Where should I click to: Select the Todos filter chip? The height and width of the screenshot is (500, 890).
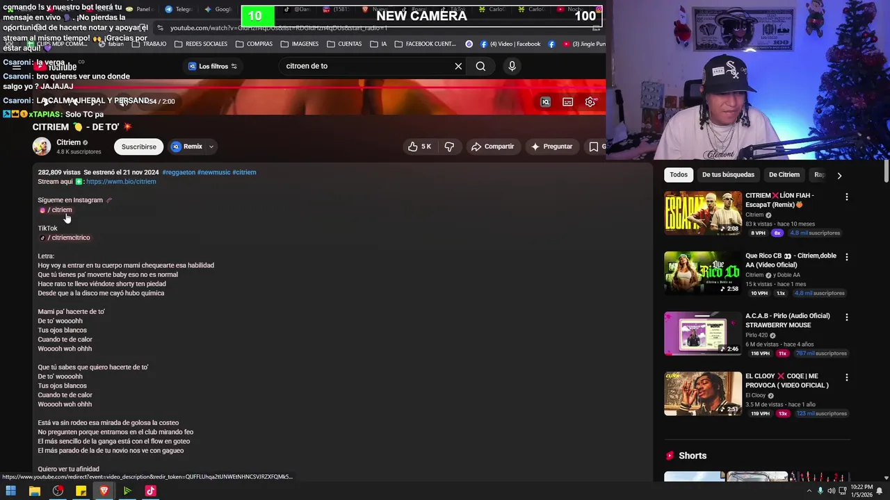[x=679, y=175]
